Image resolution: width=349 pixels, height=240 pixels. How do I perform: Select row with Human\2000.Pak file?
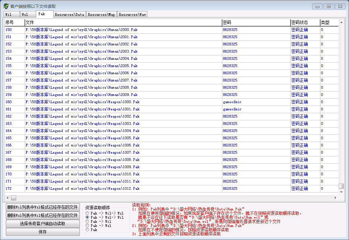click(171, 30)
